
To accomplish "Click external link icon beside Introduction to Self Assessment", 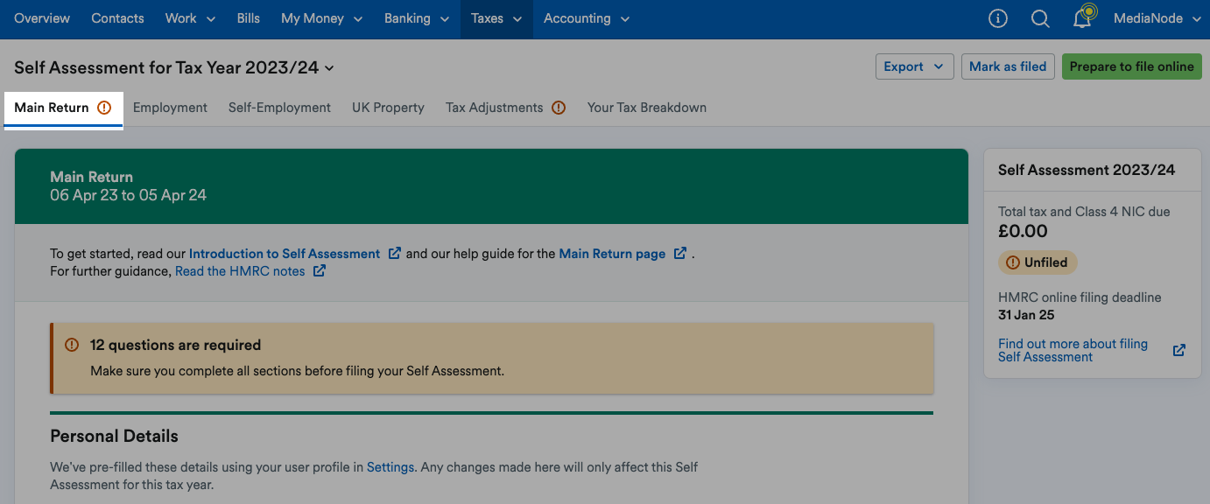I will point(395,254).
